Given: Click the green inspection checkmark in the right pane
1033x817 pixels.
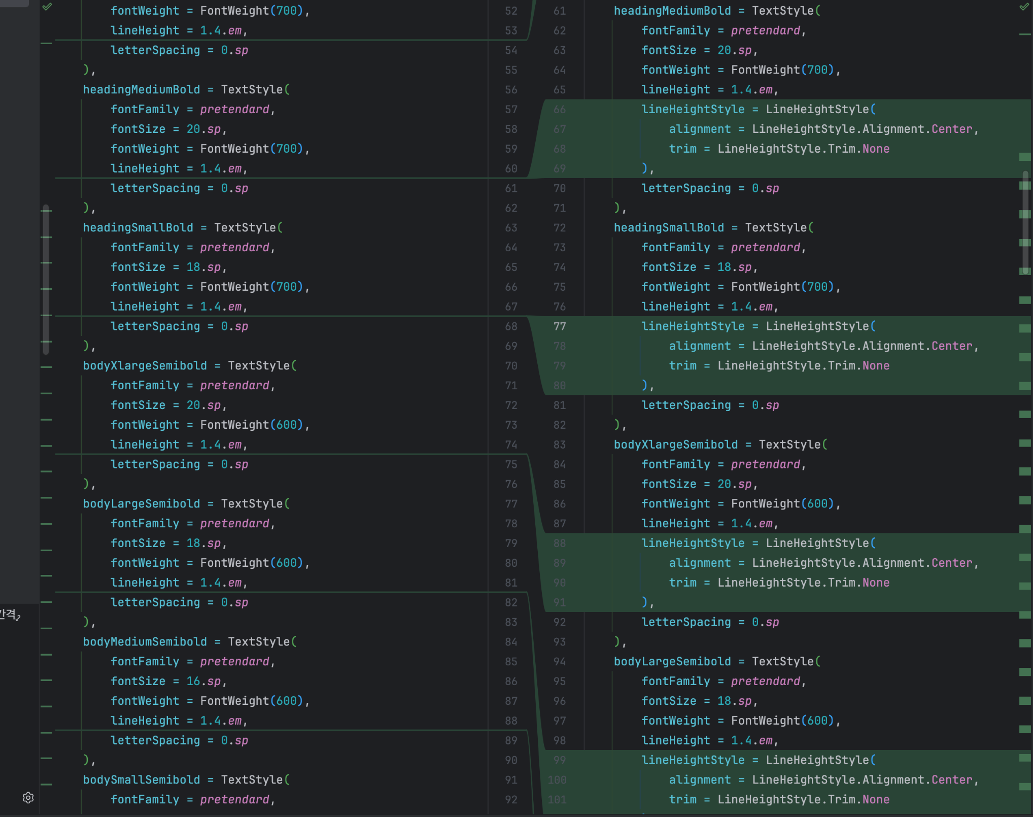Looking at the screenshot, I should click(x=1024, y=7).
